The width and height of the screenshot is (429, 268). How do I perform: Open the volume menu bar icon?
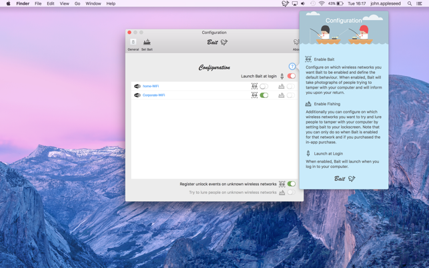point(303,3)
